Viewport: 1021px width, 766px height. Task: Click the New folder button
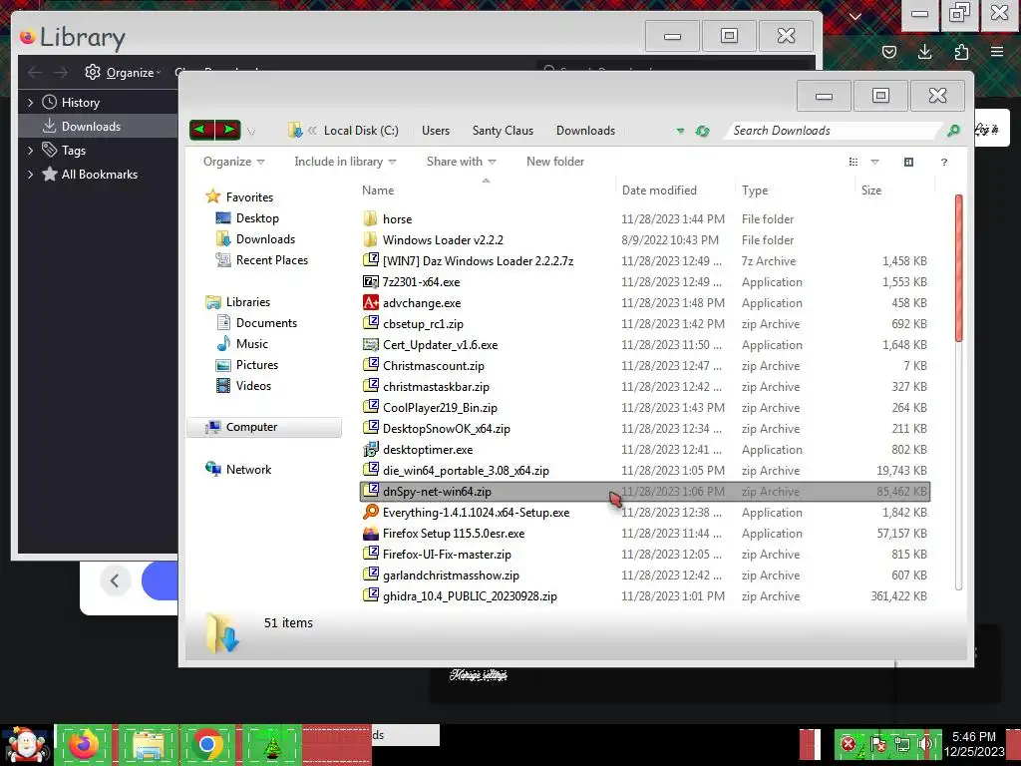pos(554,162)
